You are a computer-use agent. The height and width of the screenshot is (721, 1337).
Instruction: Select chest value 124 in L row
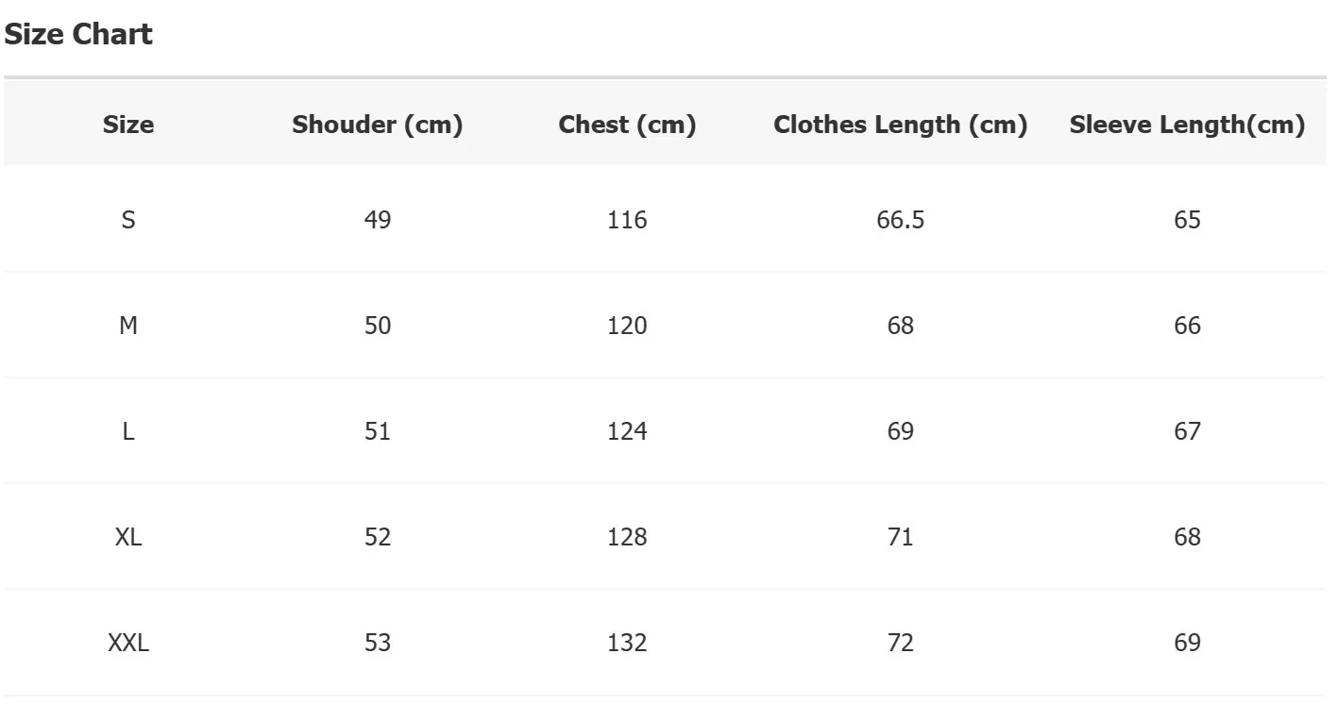coord(628,431)
